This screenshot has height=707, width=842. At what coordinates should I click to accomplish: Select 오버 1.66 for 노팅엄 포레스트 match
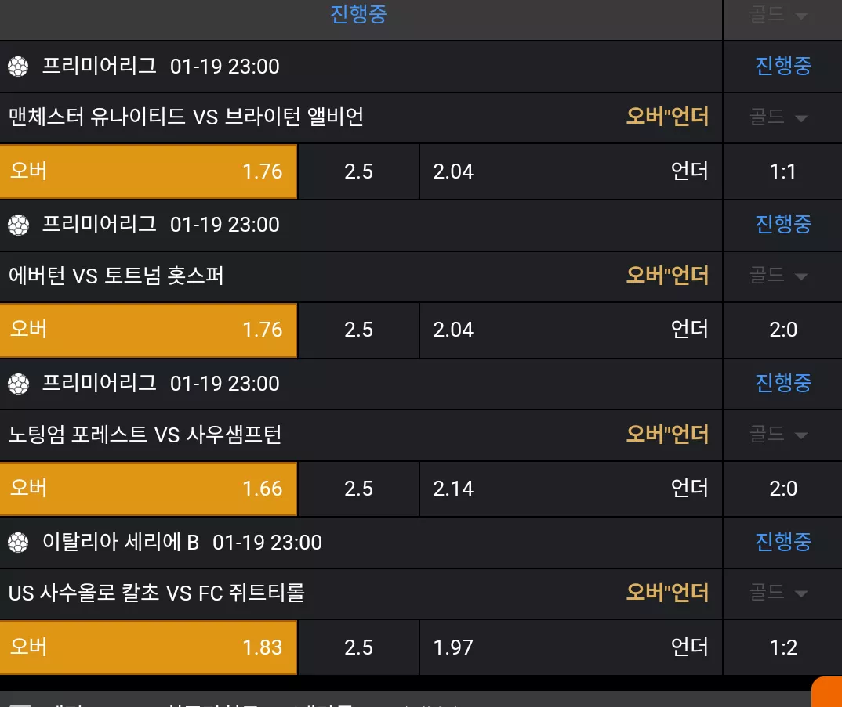148,488
